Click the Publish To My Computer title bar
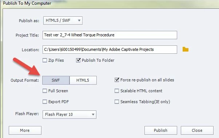The width and height of the screenshot is (219, 138). (109, 3)
